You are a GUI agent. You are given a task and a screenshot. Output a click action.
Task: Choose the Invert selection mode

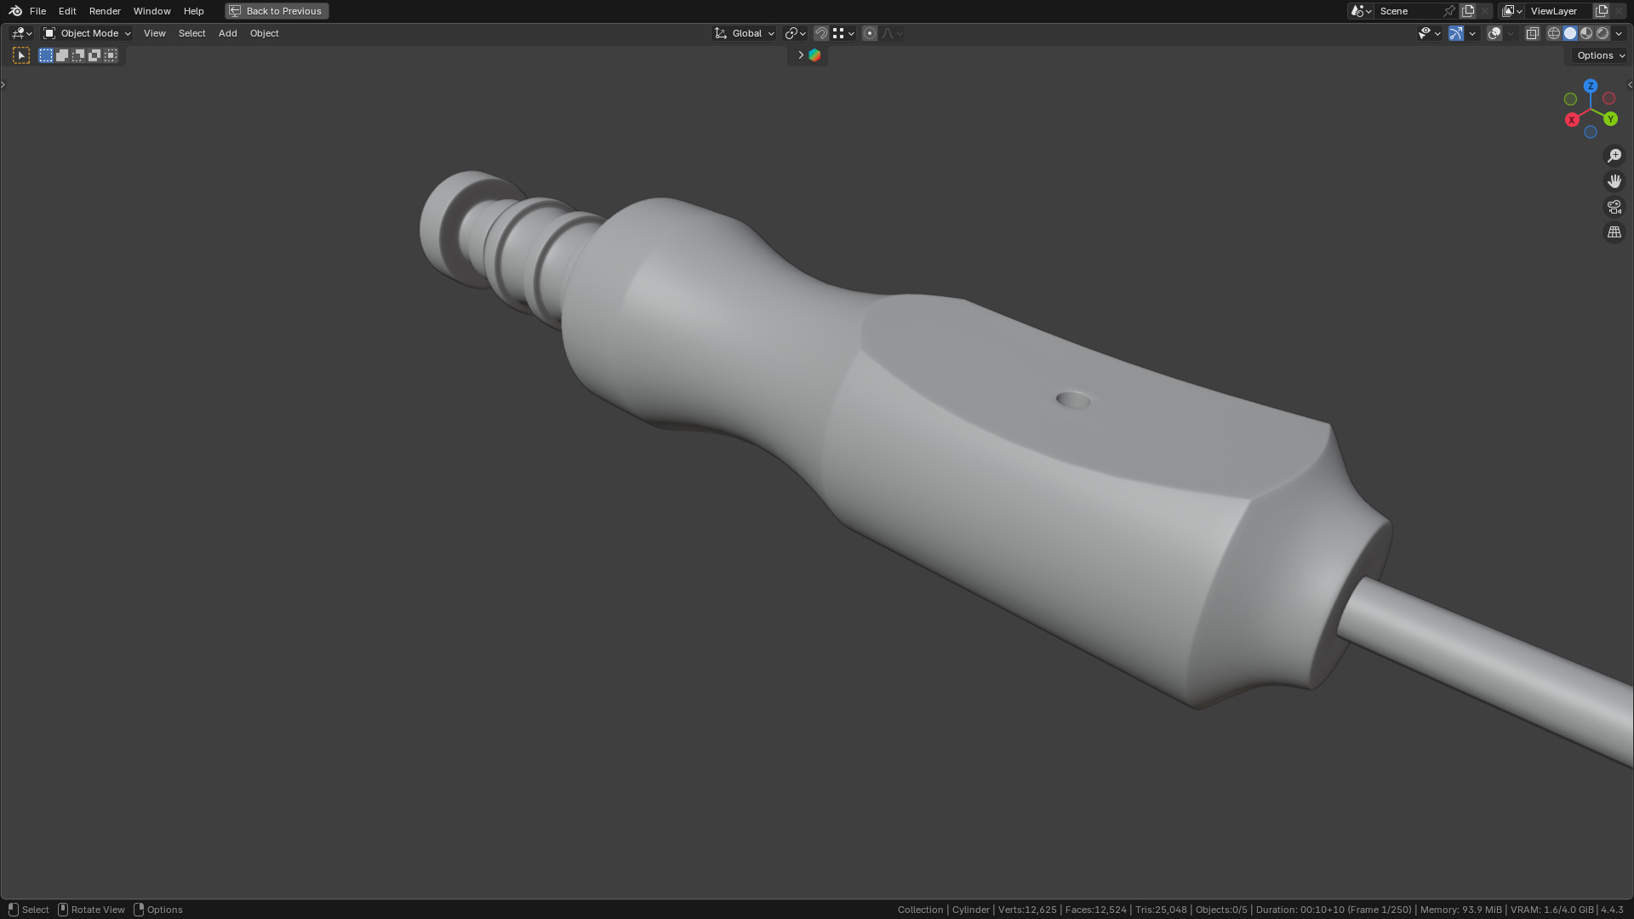click(94, 55)
